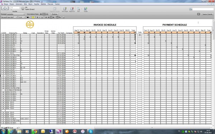Screen dimensions: 215x134
Task: Open the Betikler menu
Action: click(43, 4)
